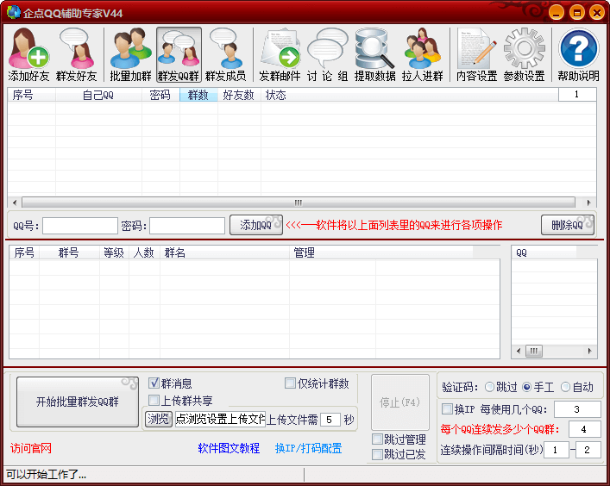This screenshot has width=610, height=486.
Task: Click the 群号 column header
Action: (69, 252)
